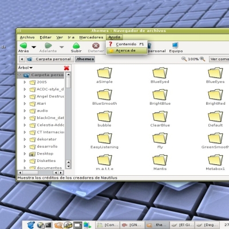Viewport: 229px width, 229px height.
Task: Open the GNOME foot menu in panel
Action: click(x=30, y=225)
